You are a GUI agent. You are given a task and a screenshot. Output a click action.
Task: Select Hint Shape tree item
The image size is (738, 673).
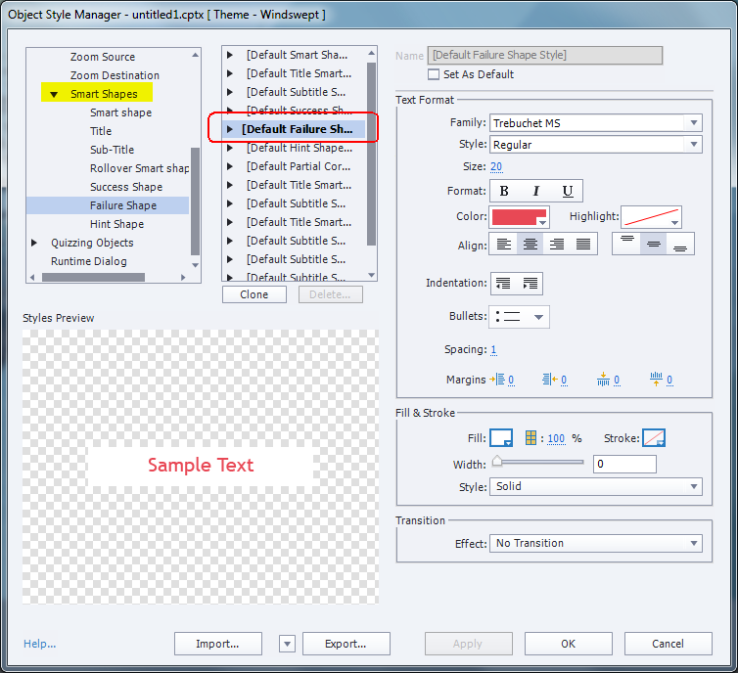pyautogui.click(x=116, y=224)
